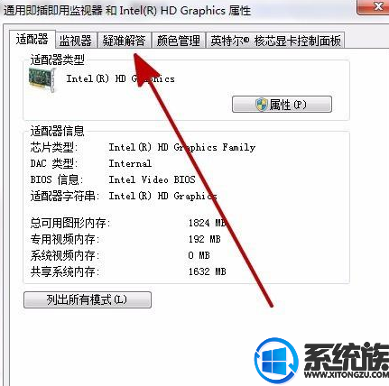Click the 共享系统内存 1632 MB value
This screenshot has height=386, width=389.
coord(207,271)
